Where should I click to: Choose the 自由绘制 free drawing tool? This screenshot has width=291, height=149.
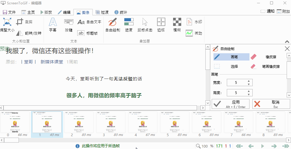113,25
